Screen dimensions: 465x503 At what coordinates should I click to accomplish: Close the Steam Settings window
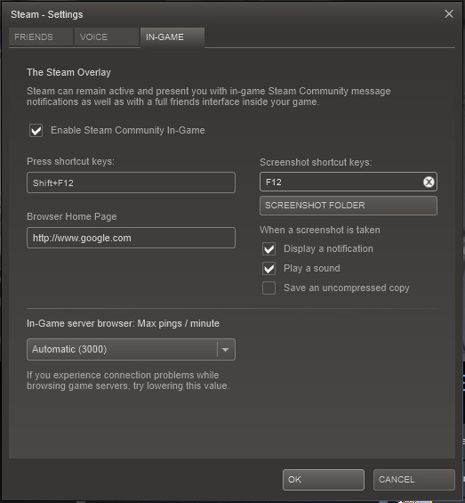(449, 13)
